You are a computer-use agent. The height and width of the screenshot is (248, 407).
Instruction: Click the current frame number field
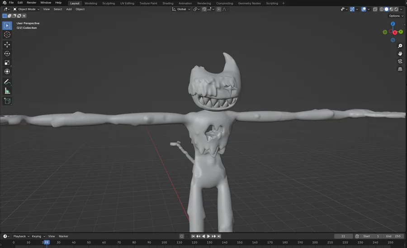[x=343, y=236]
